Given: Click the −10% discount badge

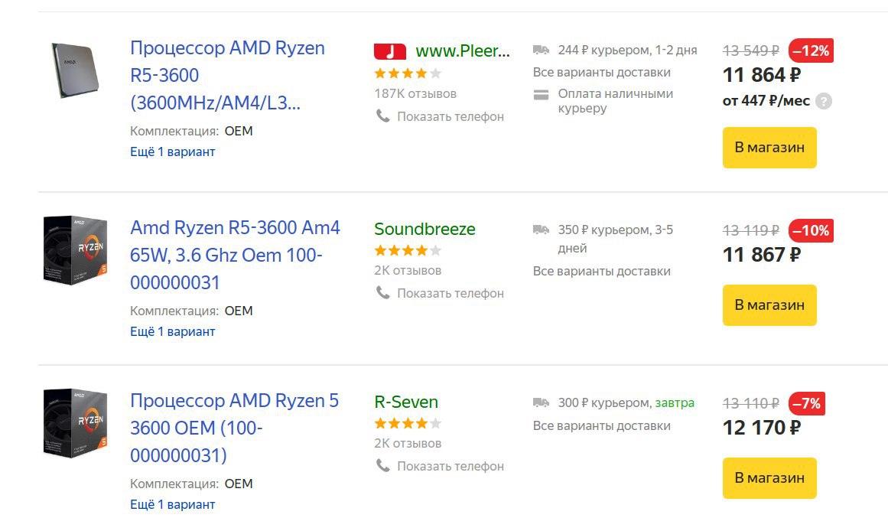Looking at the screenshot, I should 811,230.
